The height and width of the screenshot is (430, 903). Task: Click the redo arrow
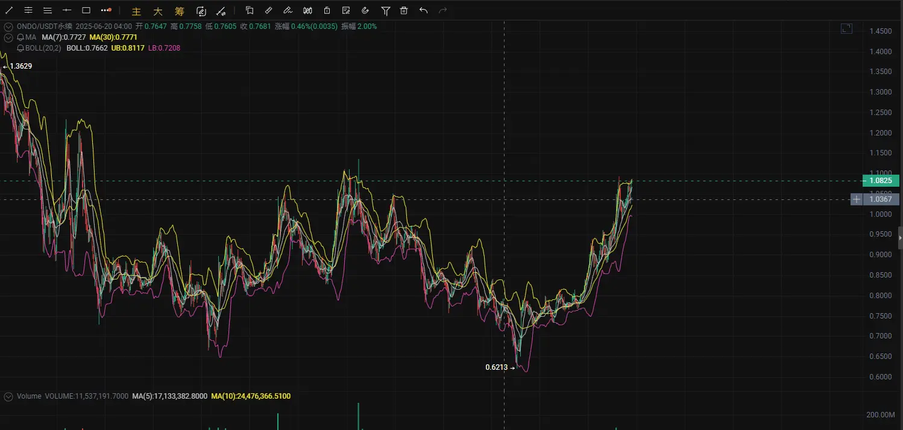click(443, 10)
